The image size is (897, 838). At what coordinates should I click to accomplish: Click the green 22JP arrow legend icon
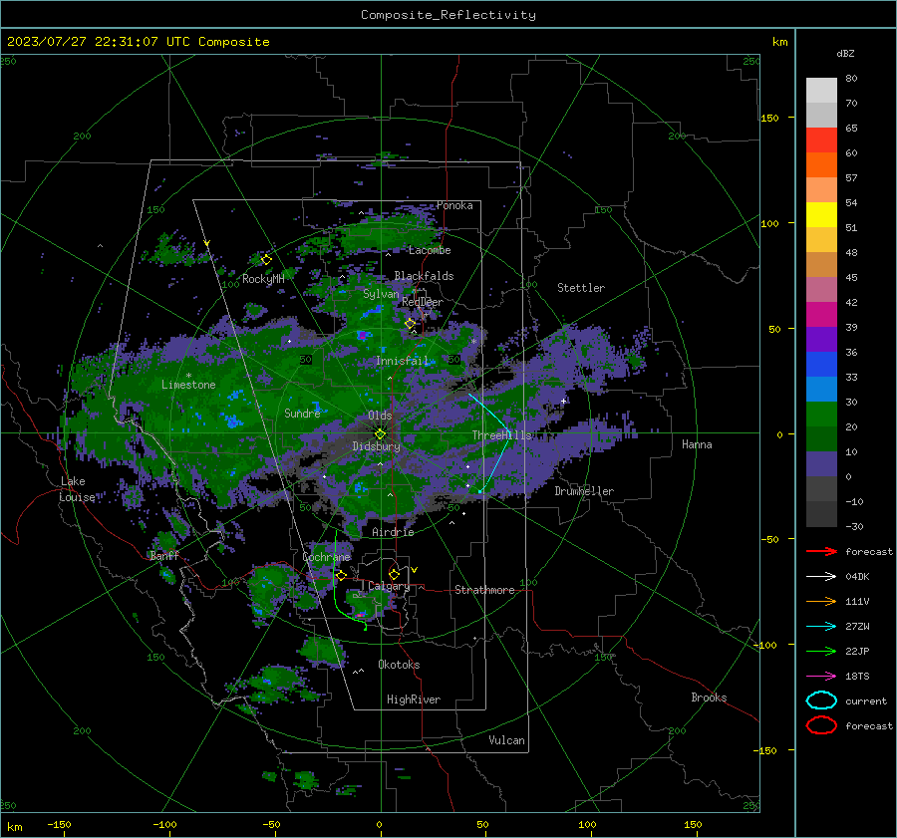click(821, 651)
